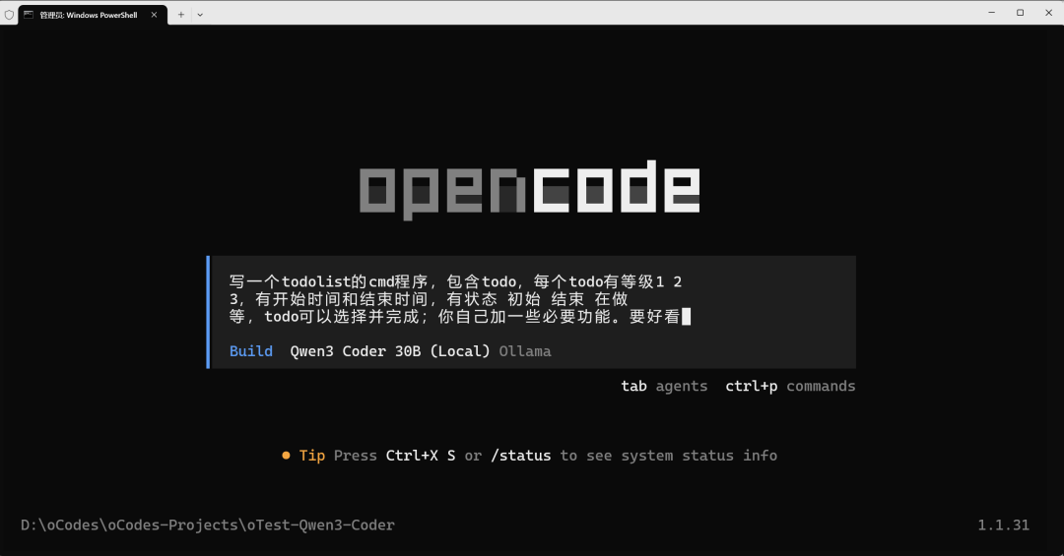Screen dimensions: 1064x556
Task: Click the project path D:\oCodes\oCodes-Projects\oTest-Qwen3-Coder
Action: [x=208, y=525]
